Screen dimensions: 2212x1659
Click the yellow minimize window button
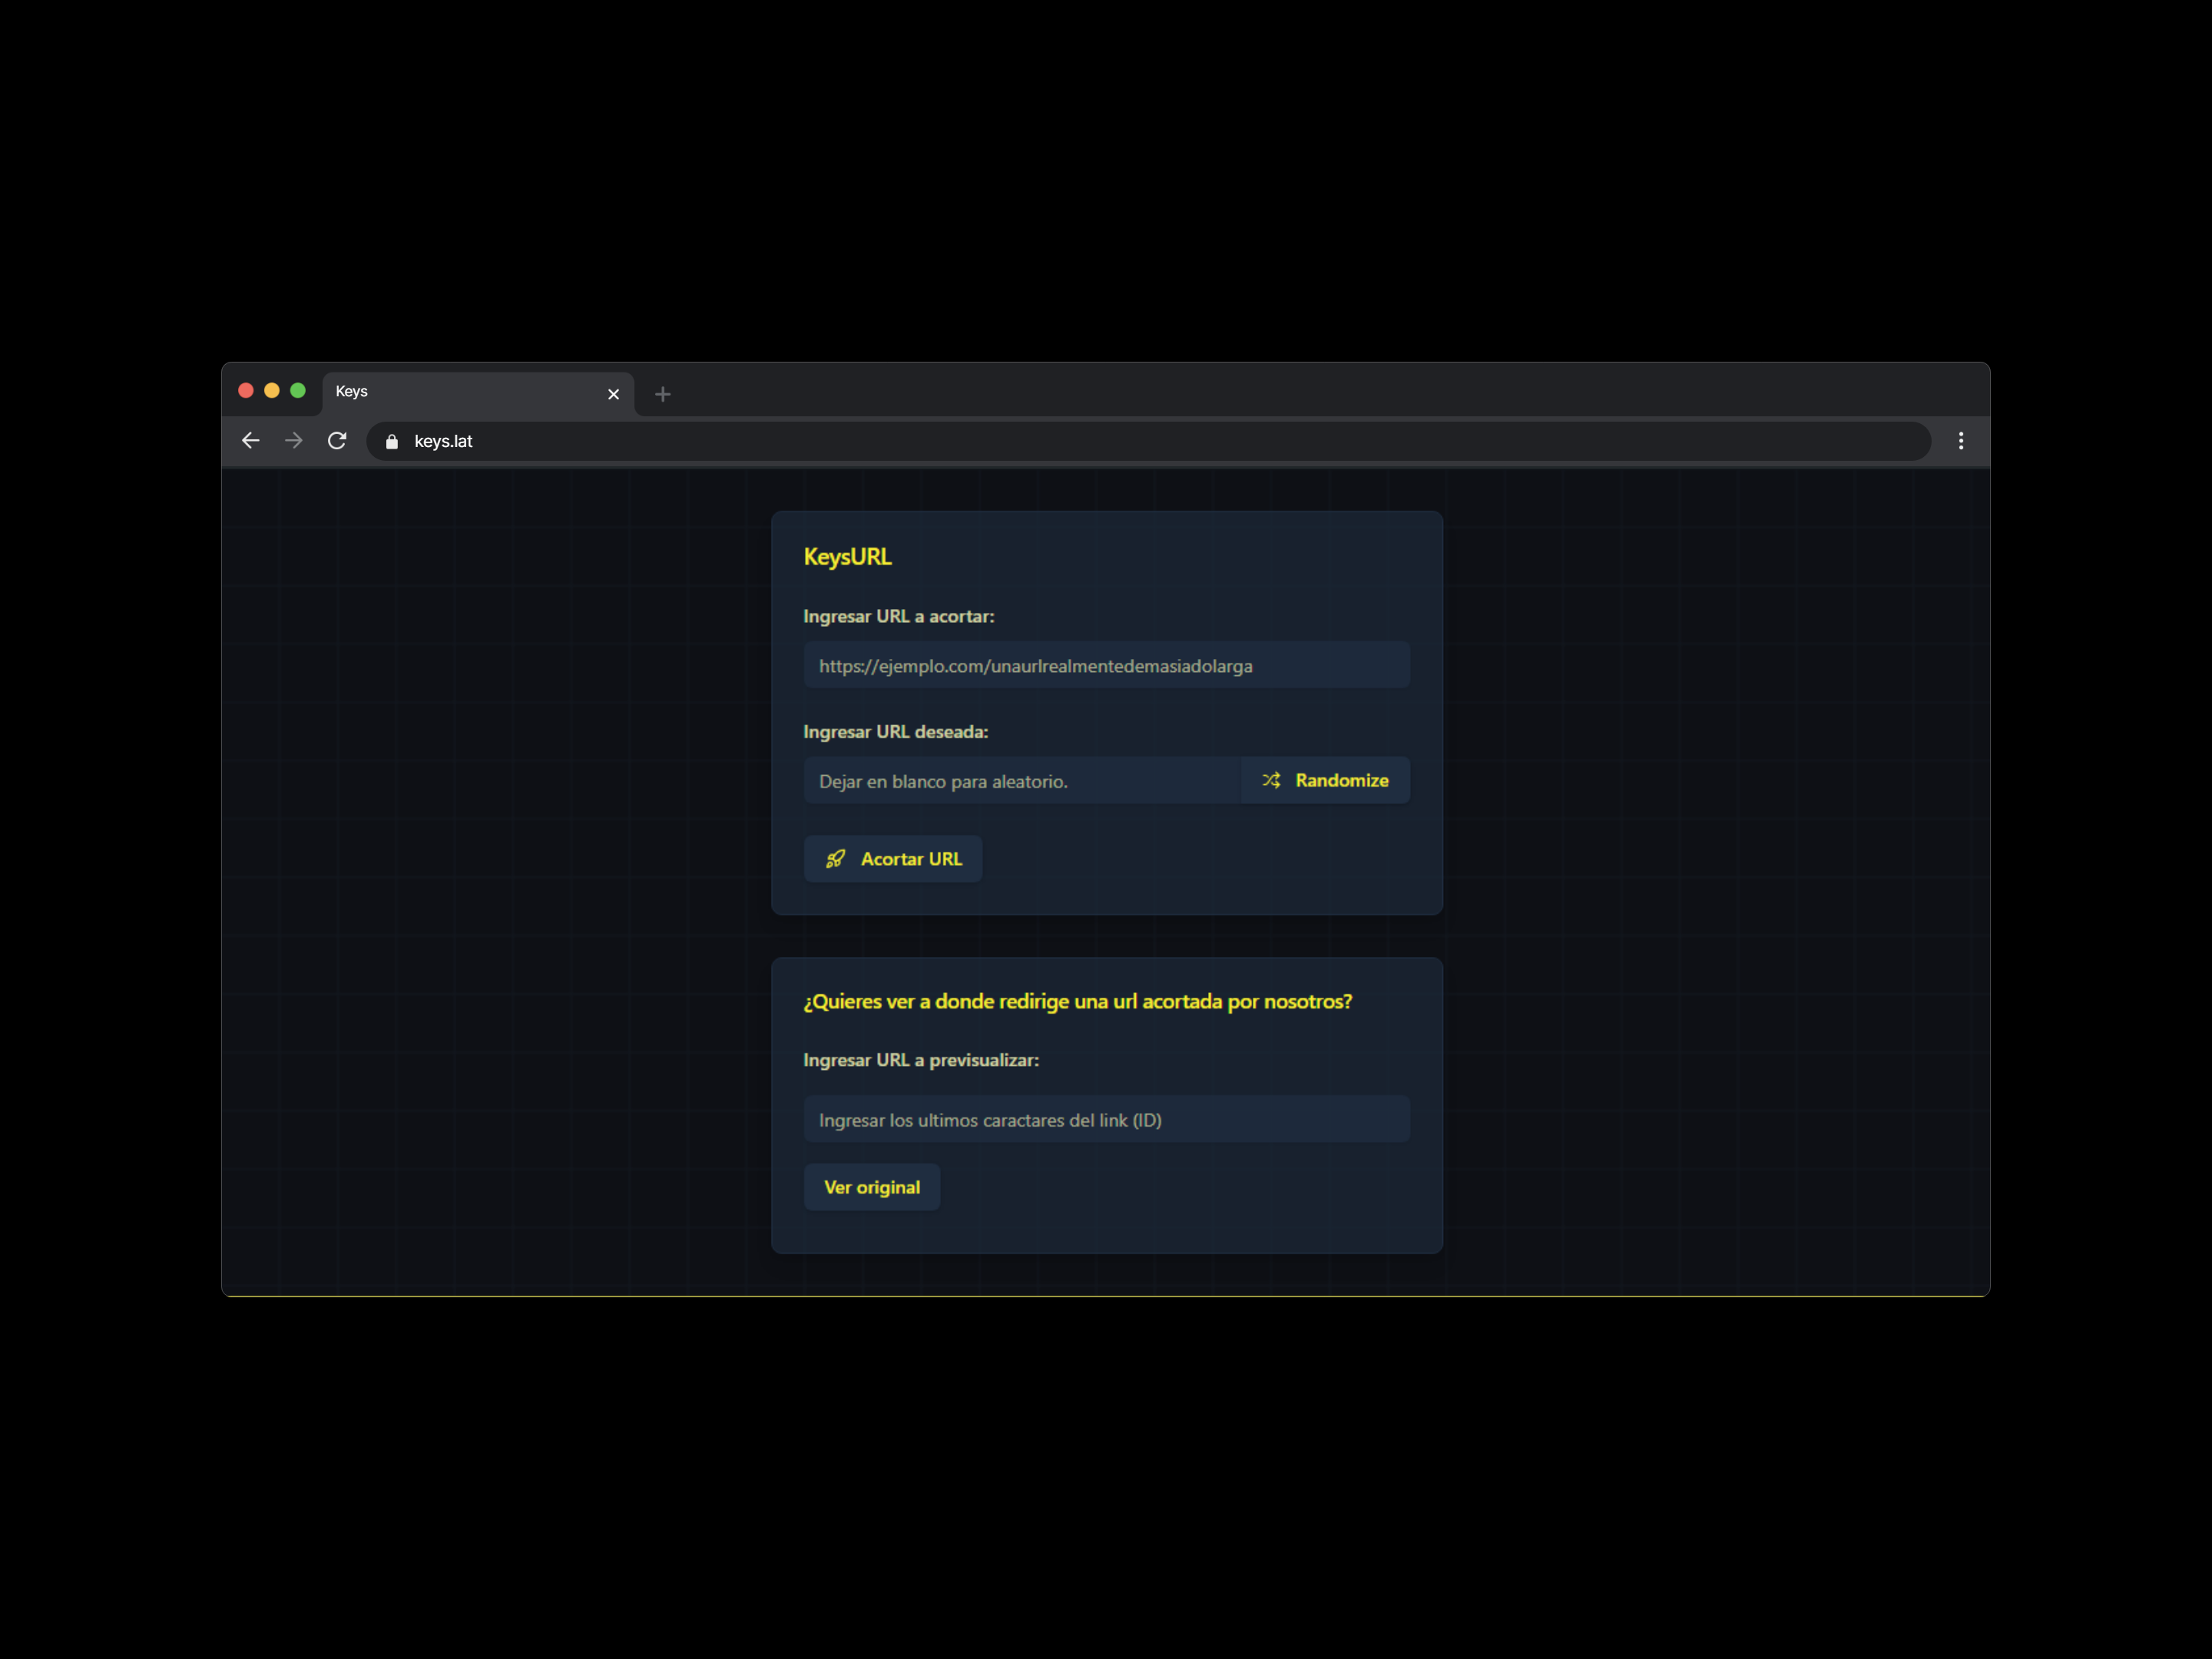[x=272, y=391]
